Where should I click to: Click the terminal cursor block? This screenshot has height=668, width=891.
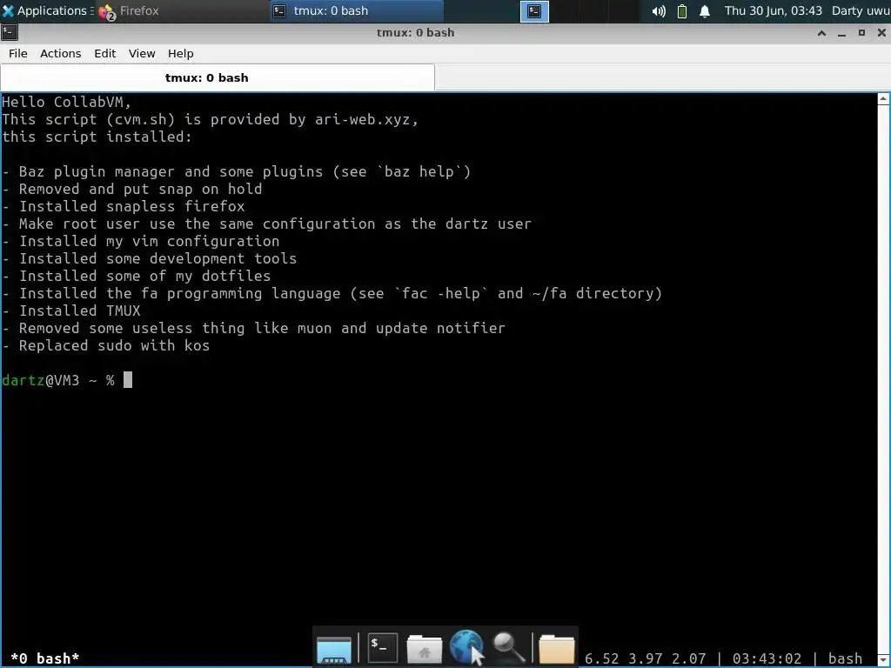coord(128,380)
